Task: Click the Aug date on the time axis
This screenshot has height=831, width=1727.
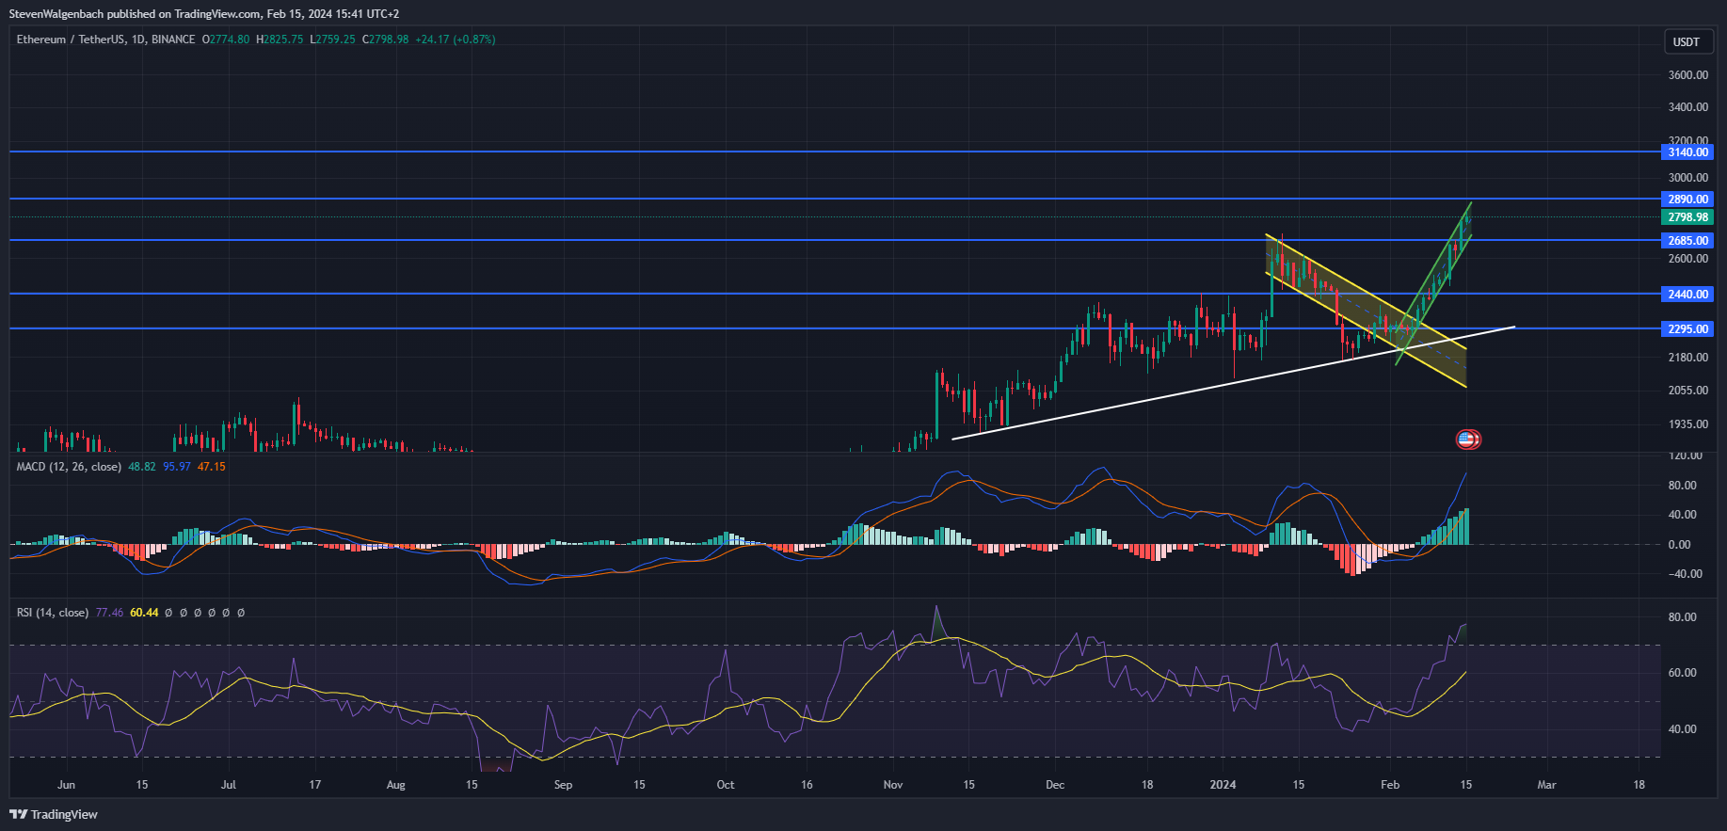Action: click(396, 785)
